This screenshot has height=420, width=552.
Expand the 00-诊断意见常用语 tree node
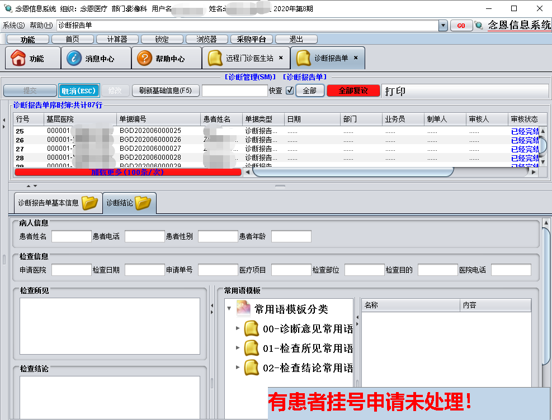click(238, 328)
